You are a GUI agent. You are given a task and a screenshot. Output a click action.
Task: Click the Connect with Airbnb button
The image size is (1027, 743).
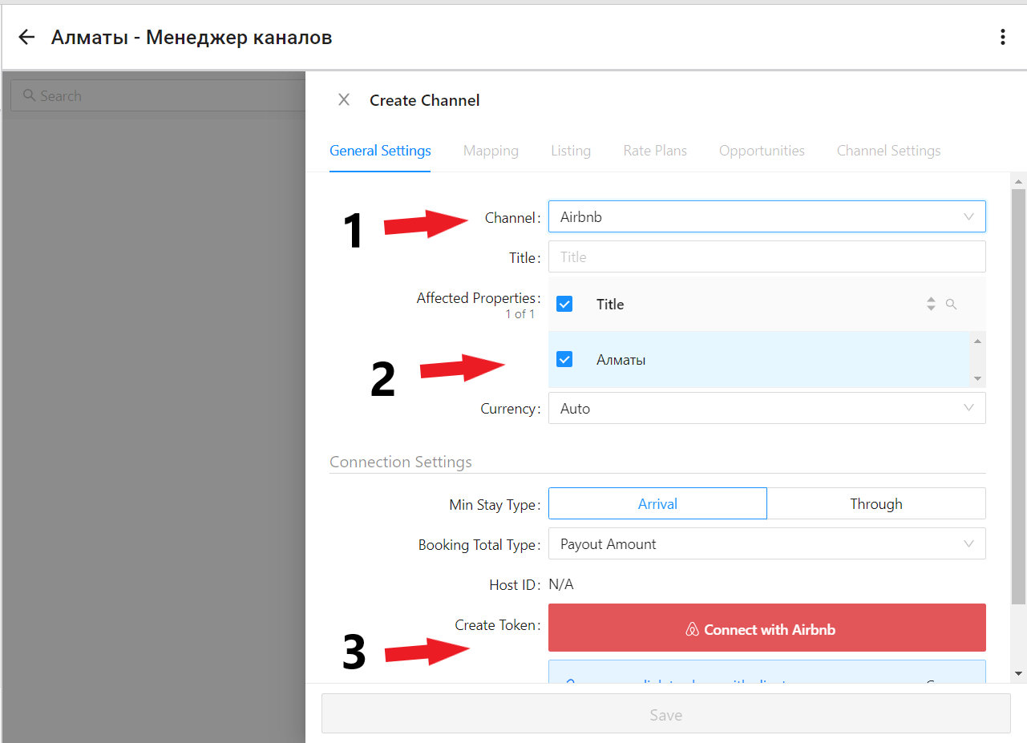coord(767,628)
